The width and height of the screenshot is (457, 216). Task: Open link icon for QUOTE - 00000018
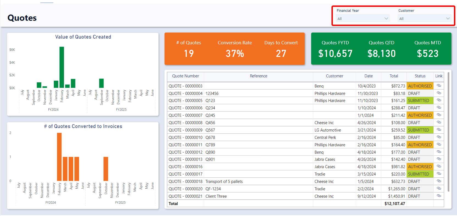point(439,181)
